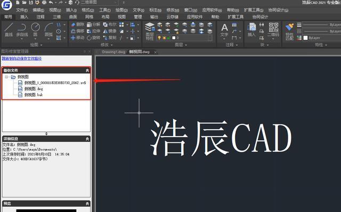Activate the Copy (复制) tool
The height and width of the screenshot is (212, 341).
pos(110,38)
